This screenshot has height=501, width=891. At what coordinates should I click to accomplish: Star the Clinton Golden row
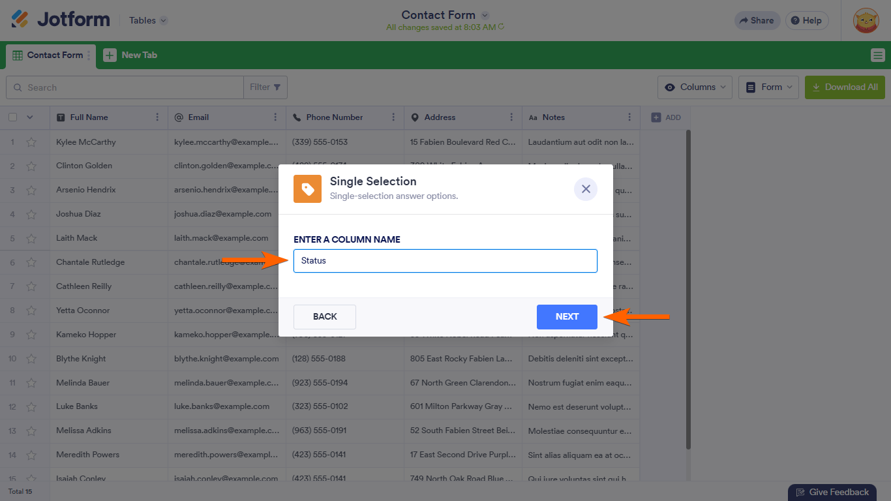31,166
